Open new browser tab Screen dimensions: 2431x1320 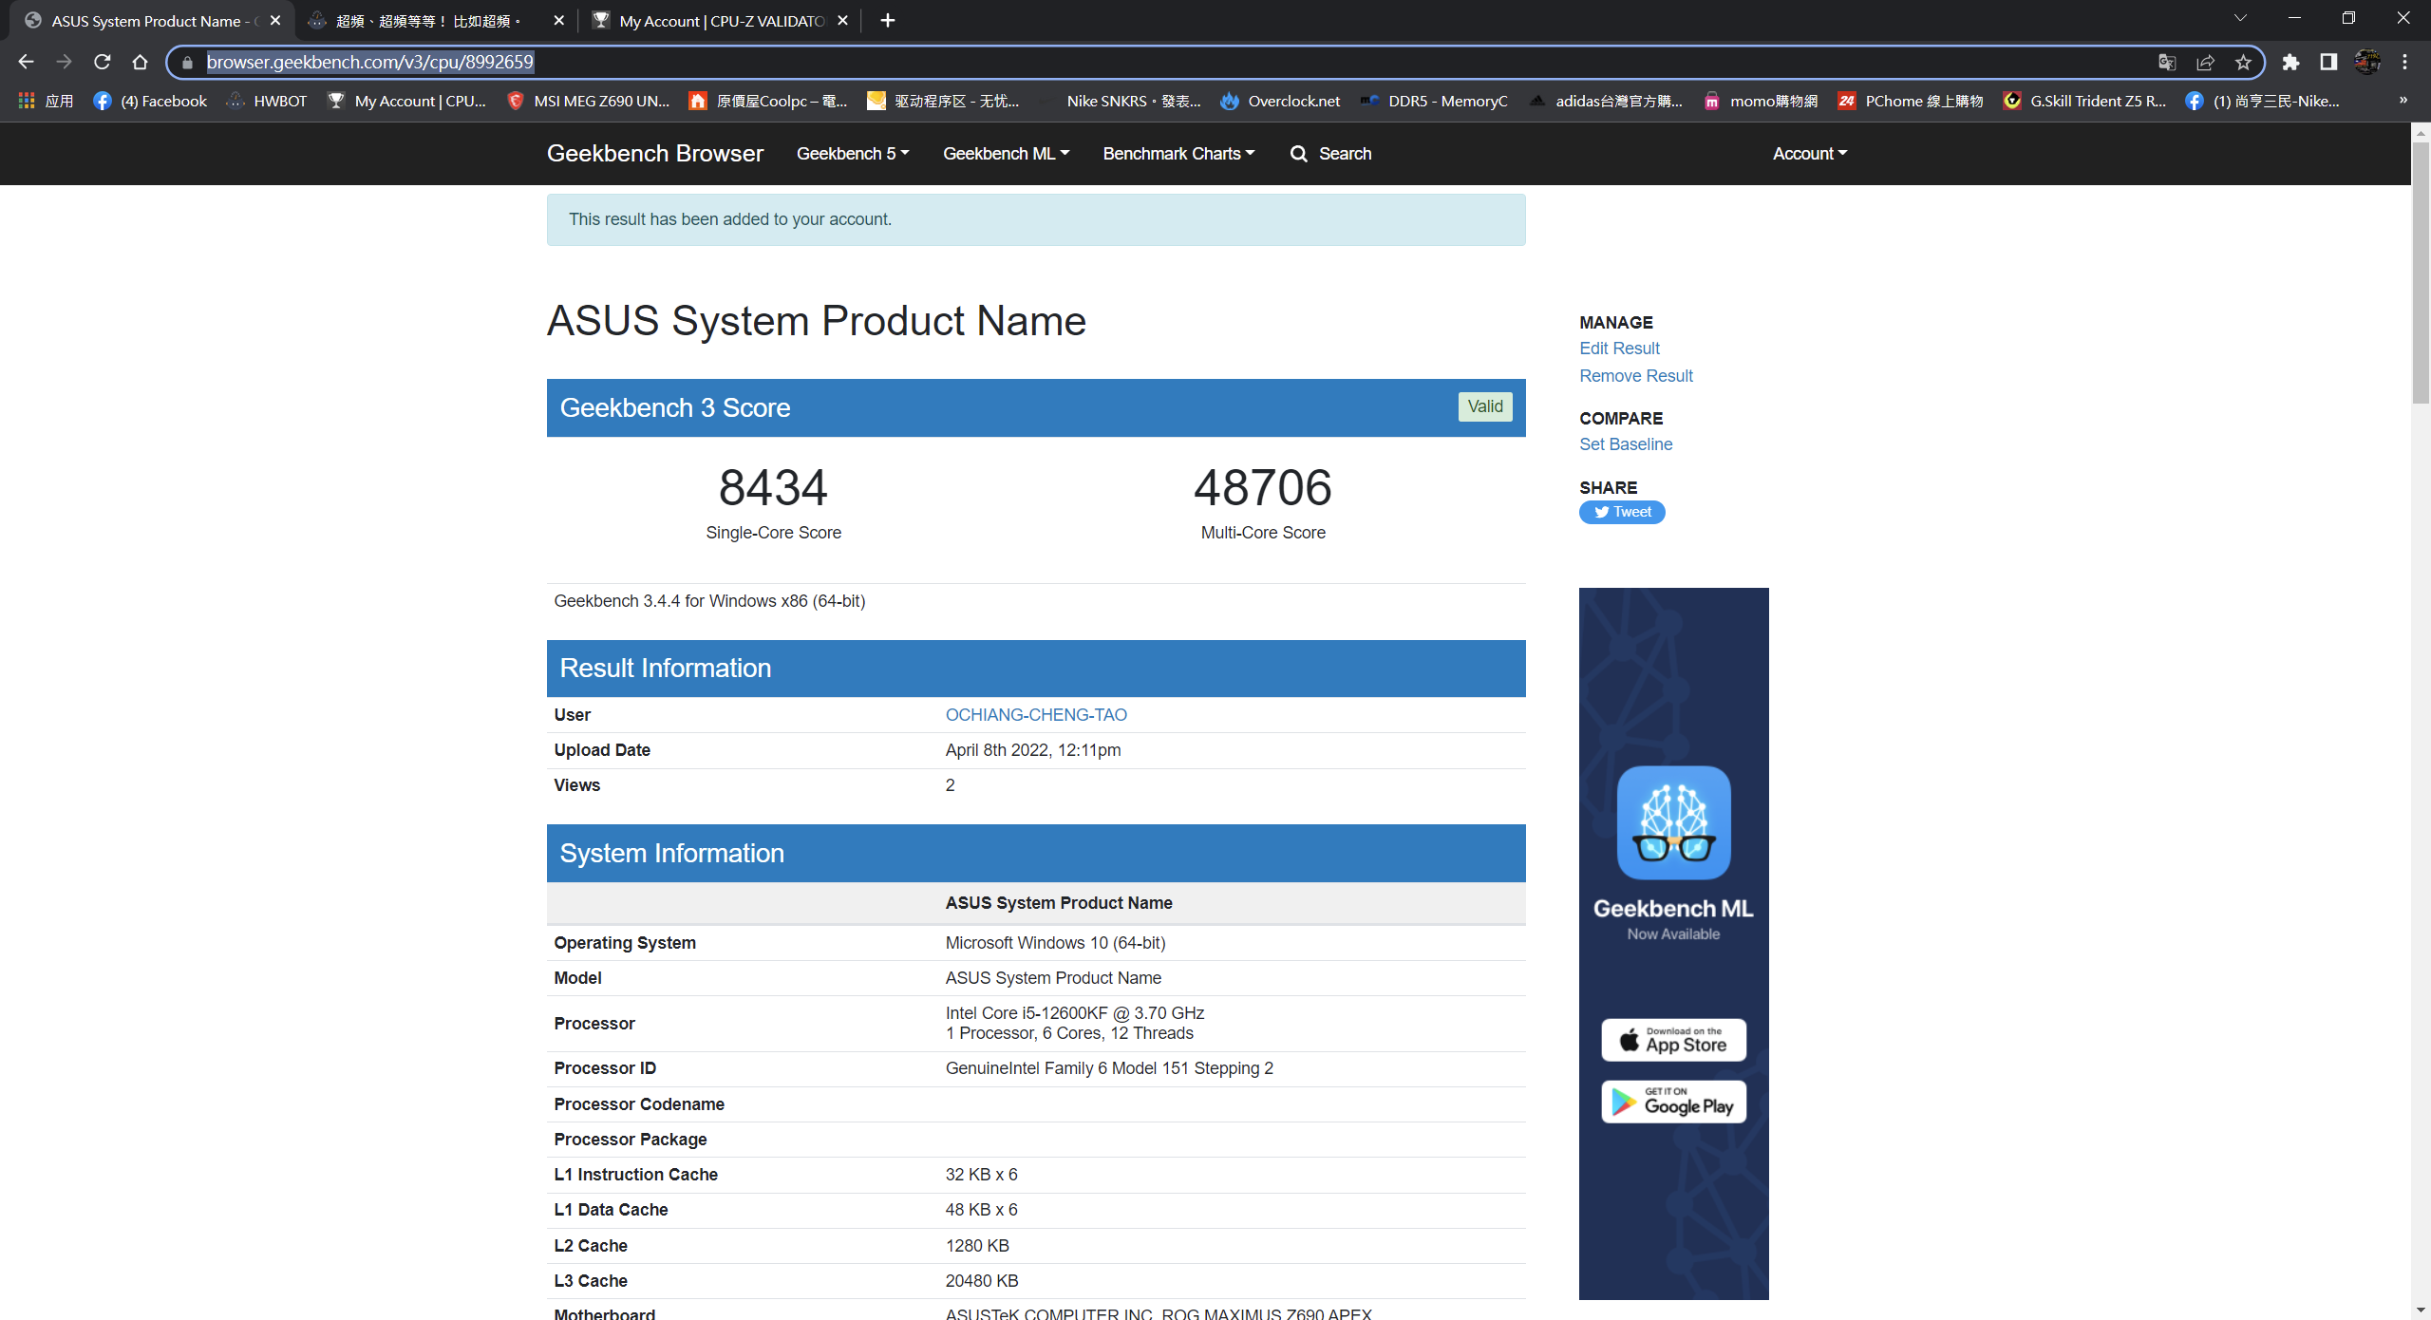(887, 20)
